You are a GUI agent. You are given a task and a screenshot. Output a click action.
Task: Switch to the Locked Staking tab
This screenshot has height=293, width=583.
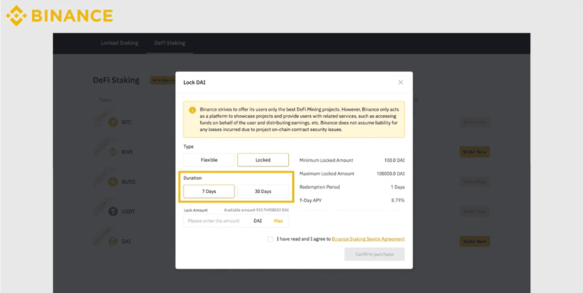pyautogui.click(x=120, y=43)
